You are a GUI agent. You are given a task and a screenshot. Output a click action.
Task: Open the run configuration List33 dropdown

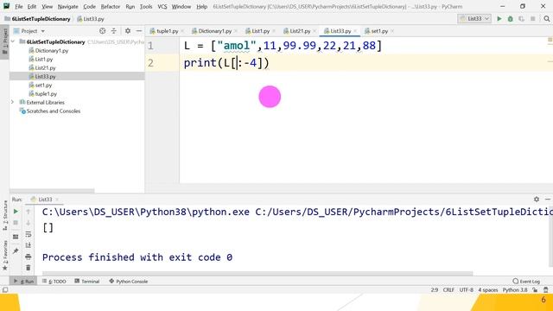click(474, 19)
